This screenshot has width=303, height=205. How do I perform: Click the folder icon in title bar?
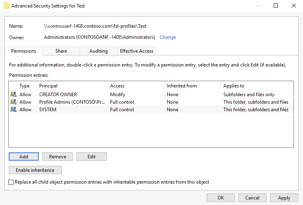click(6, 6)
